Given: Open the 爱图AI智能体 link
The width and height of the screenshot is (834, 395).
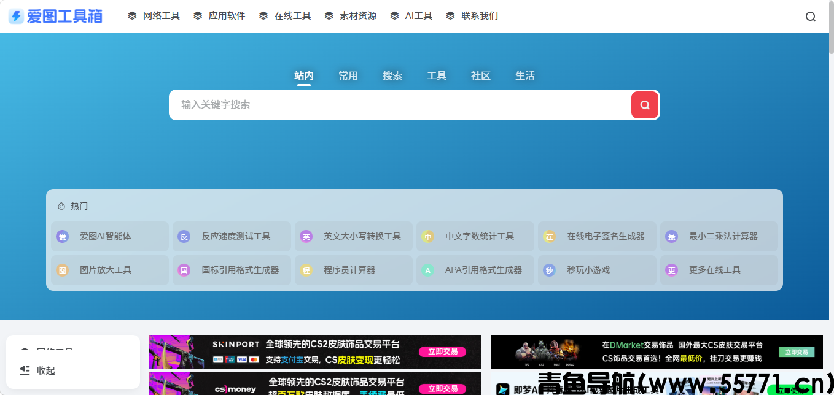Looking at the screenshot, I should [x=110, y=236].
